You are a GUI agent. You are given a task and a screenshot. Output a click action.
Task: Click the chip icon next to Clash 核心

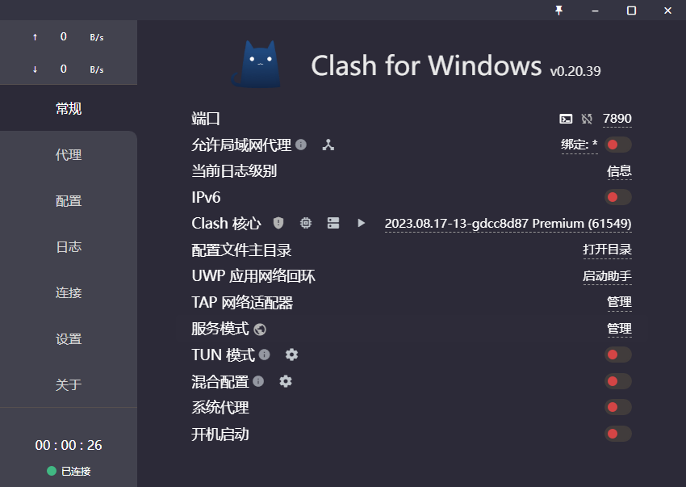click(306, 224)
